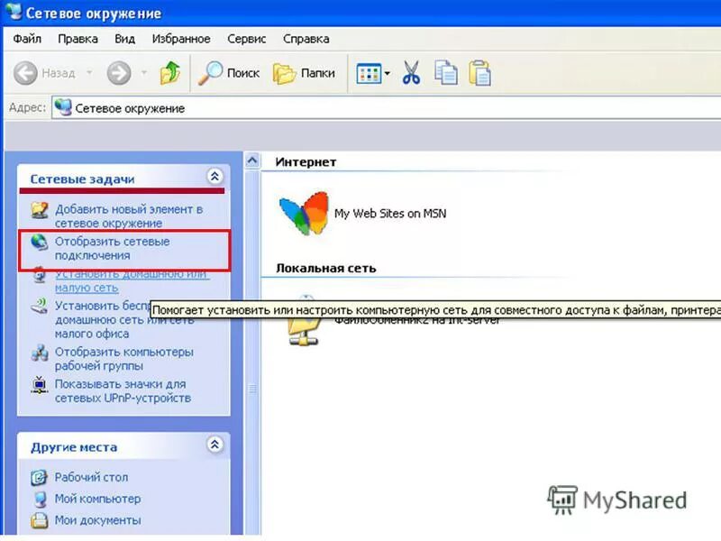721x541 pixels.
Task: Click the Paste clipboard icon on the toolbar
Action: point(480,73)
